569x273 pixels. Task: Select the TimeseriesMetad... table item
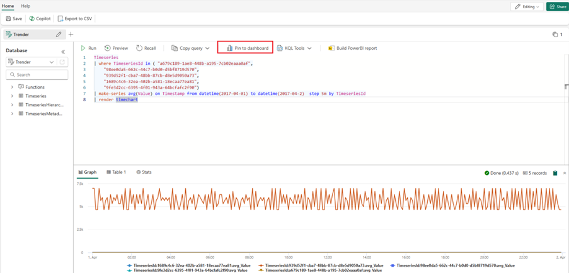click(40, 113)
